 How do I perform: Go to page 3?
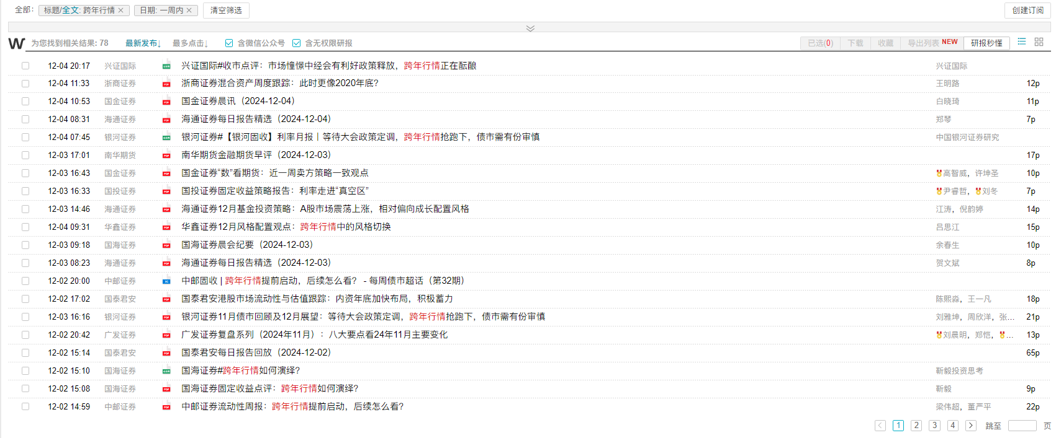coord(934,426)
